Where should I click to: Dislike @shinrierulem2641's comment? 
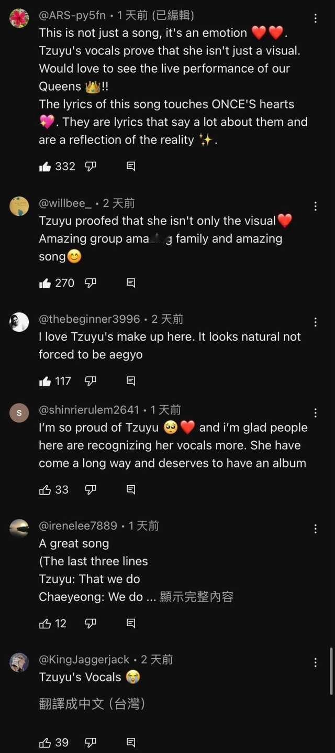[x=91, y=489]
